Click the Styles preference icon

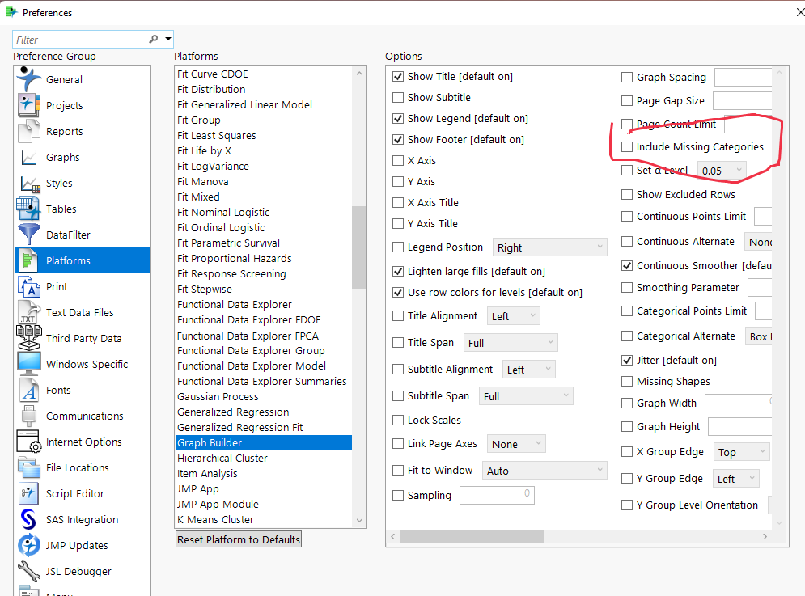pyautogui.click(x=58, y=183)
